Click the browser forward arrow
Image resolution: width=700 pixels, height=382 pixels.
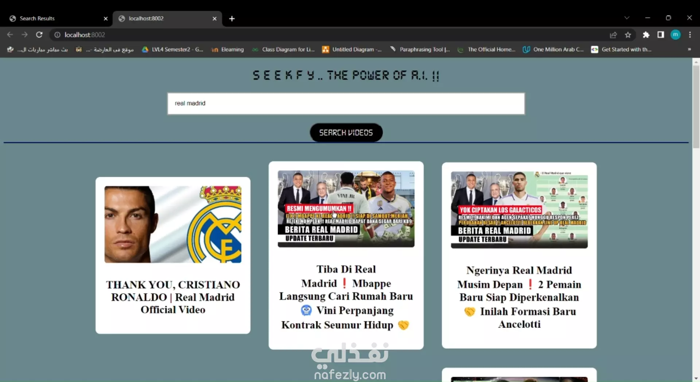24,35
